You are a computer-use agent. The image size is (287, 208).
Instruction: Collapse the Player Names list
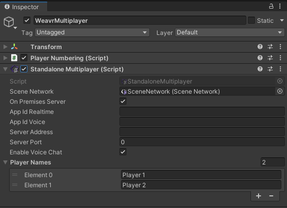pos(5,162)
